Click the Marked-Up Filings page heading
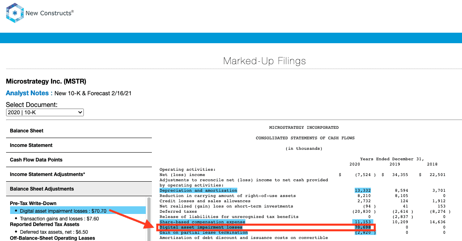This screenshot has width=462, height=241. 264,61
